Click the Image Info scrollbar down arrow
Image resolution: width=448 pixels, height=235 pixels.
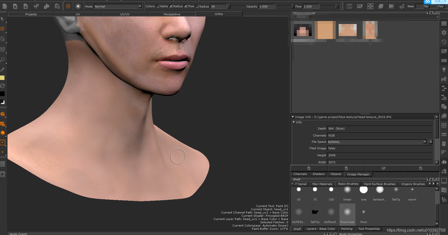pyautogui.click(x=437, y=162)
